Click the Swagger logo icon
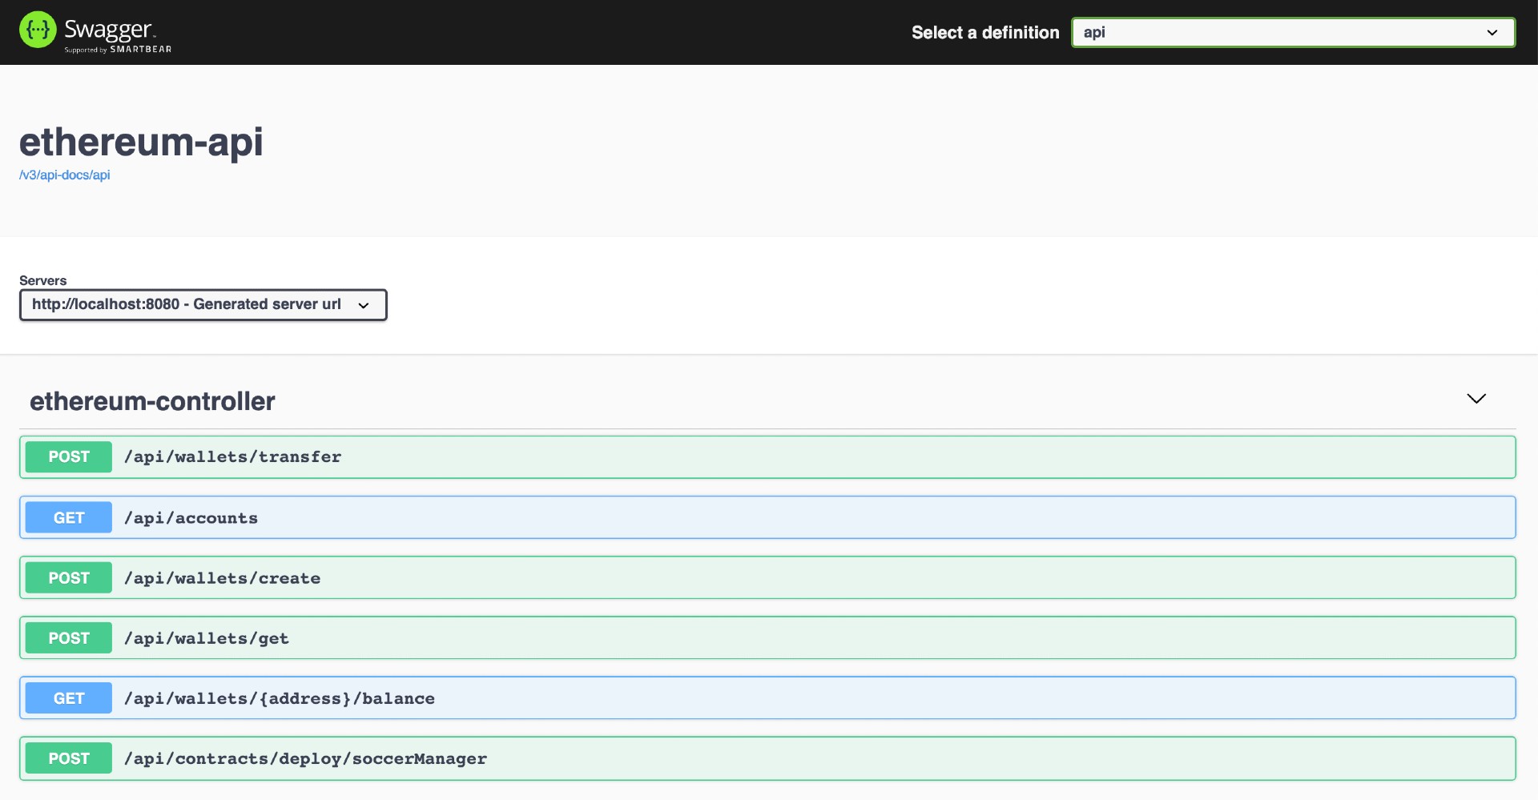This screenshot has width=1538, height=800. coord(38,30)
